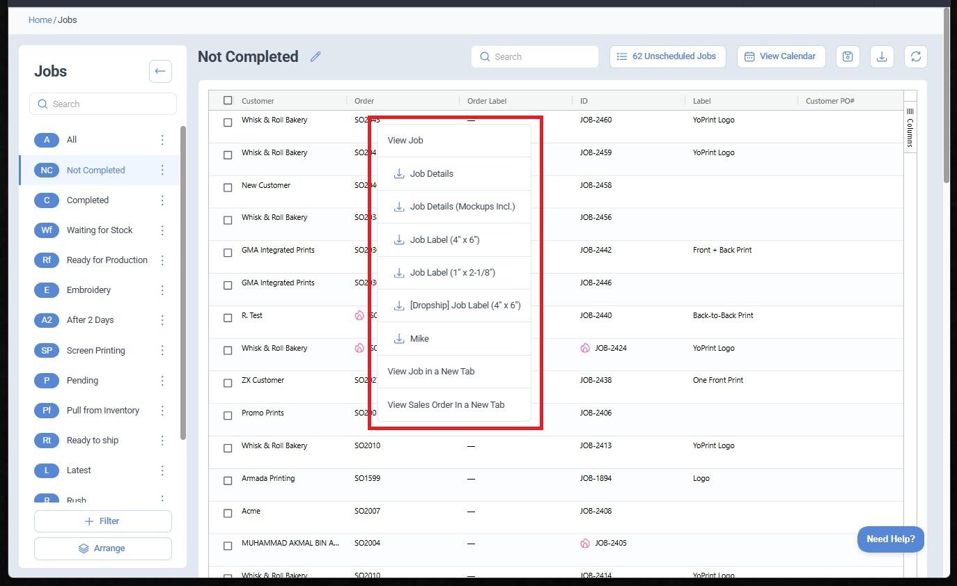Click the download export icon button
Image resolution: width=957 pixels, height=586 pixels.
(881, 57)
